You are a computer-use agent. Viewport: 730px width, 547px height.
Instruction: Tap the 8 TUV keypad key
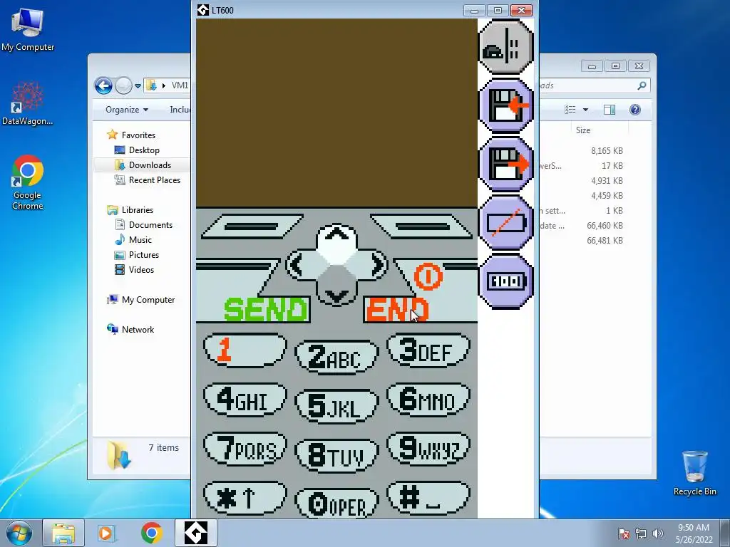click(336, 455)
